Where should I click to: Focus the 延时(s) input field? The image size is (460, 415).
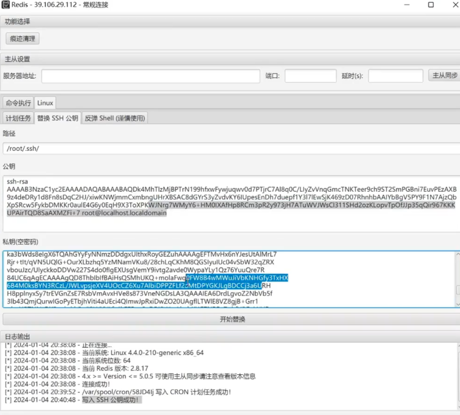click(x=395, y=76)
